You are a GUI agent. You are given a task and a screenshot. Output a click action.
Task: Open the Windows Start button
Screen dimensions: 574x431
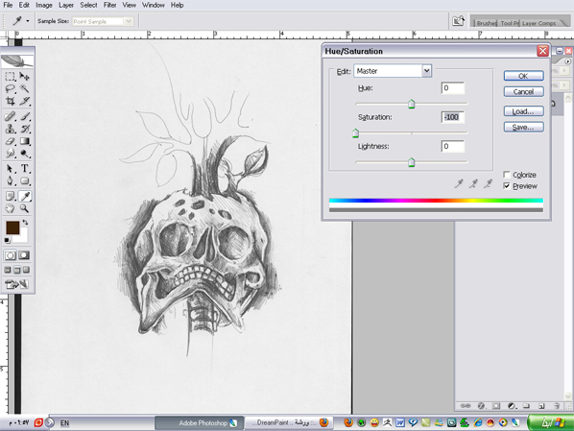(x=551, y=423)
